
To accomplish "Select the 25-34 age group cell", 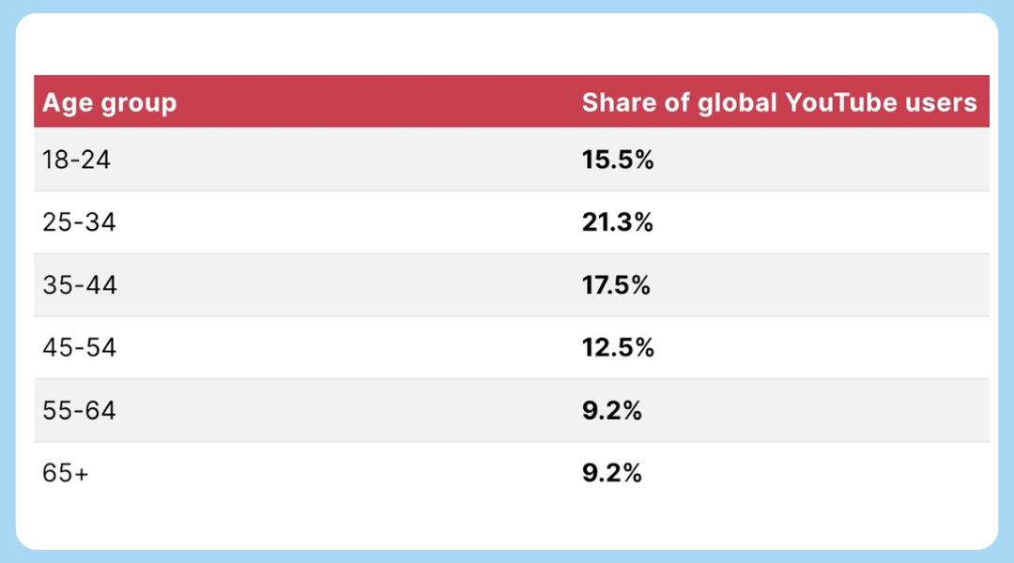I will 79,222.
